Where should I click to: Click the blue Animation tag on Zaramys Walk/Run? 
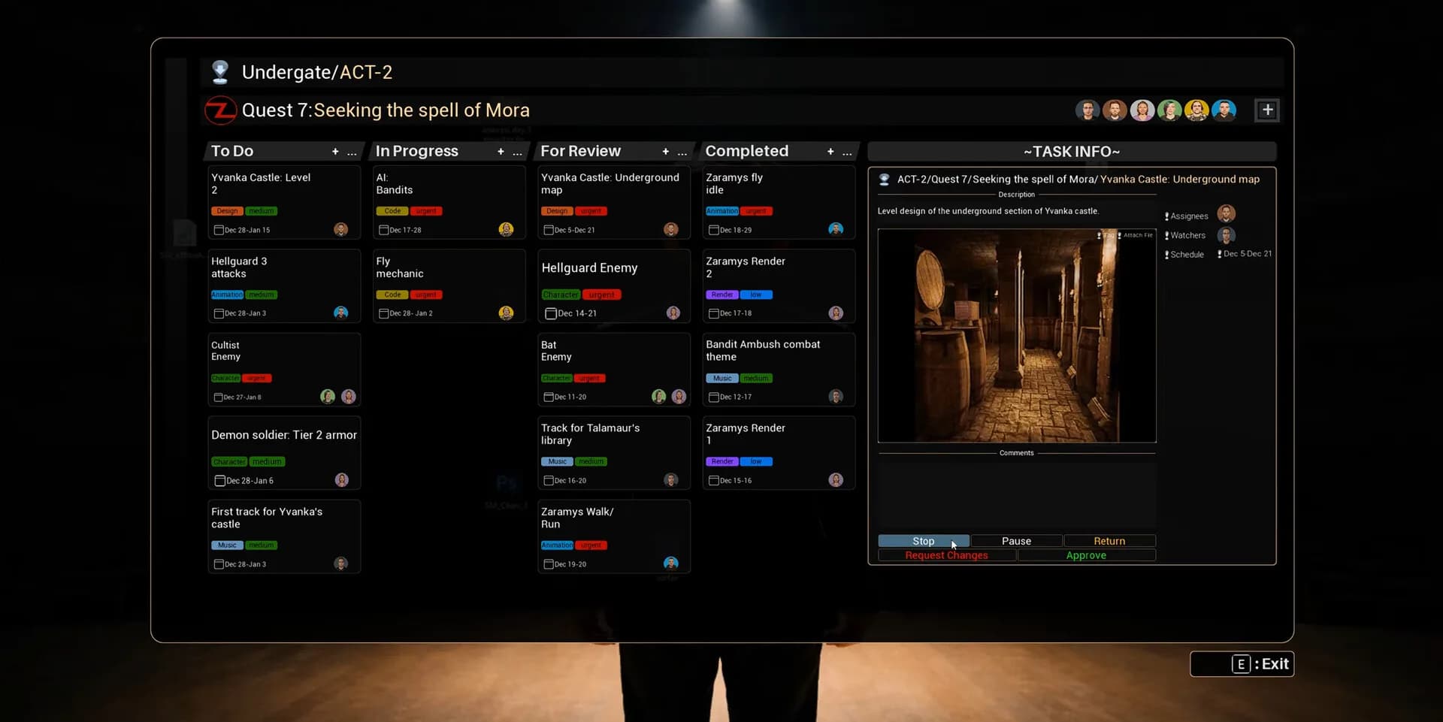(x=557, y=545)
